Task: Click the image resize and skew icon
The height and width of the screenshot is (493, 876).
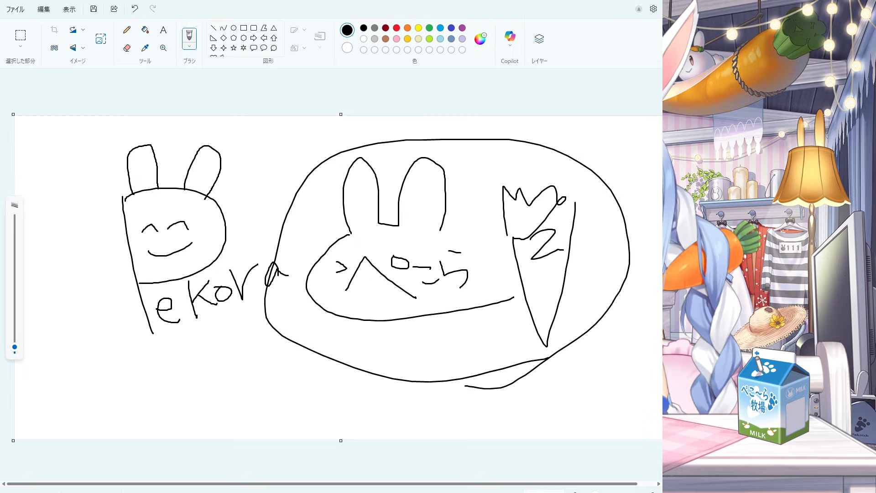Action: 101,39
